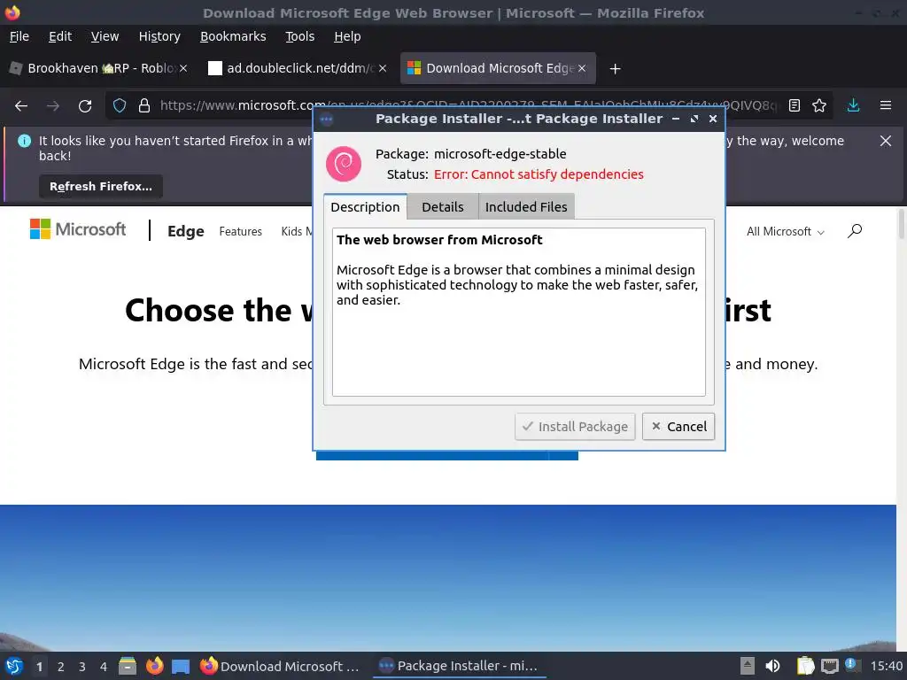
Task: Switch to workspace 4
Action: tap(104, 667)
